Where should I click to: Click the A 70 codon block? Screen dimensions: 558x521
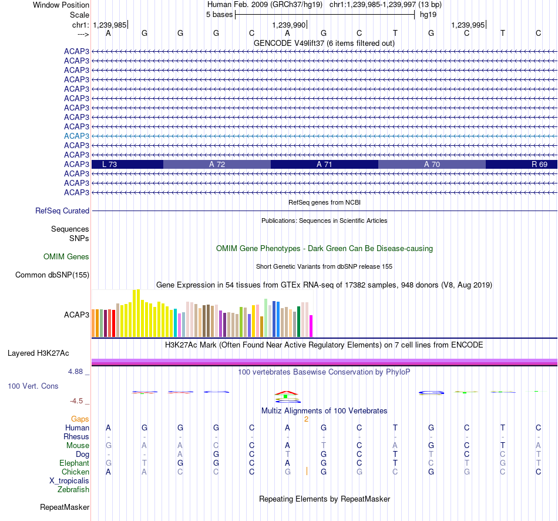pyautogui.click(x=432, y=164)
